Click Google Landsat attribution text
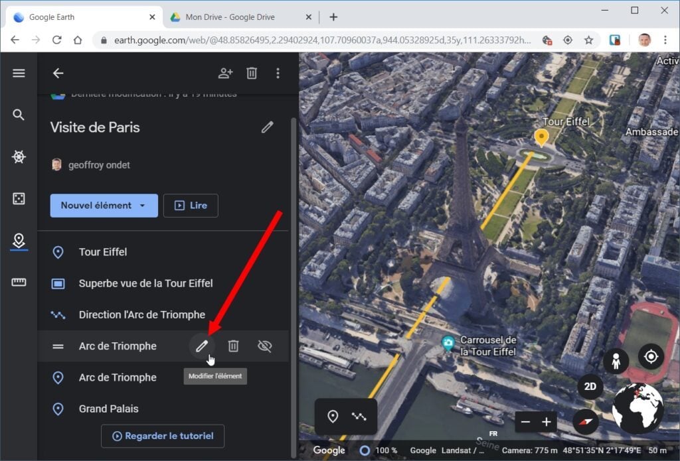 pos(447,450)
